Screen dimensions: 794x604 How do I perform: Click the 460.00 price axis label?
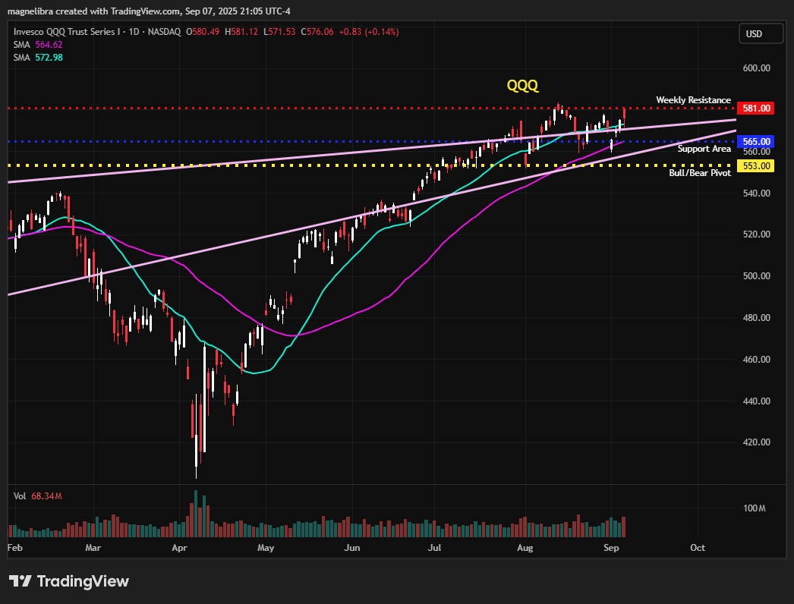click(755, 360)
